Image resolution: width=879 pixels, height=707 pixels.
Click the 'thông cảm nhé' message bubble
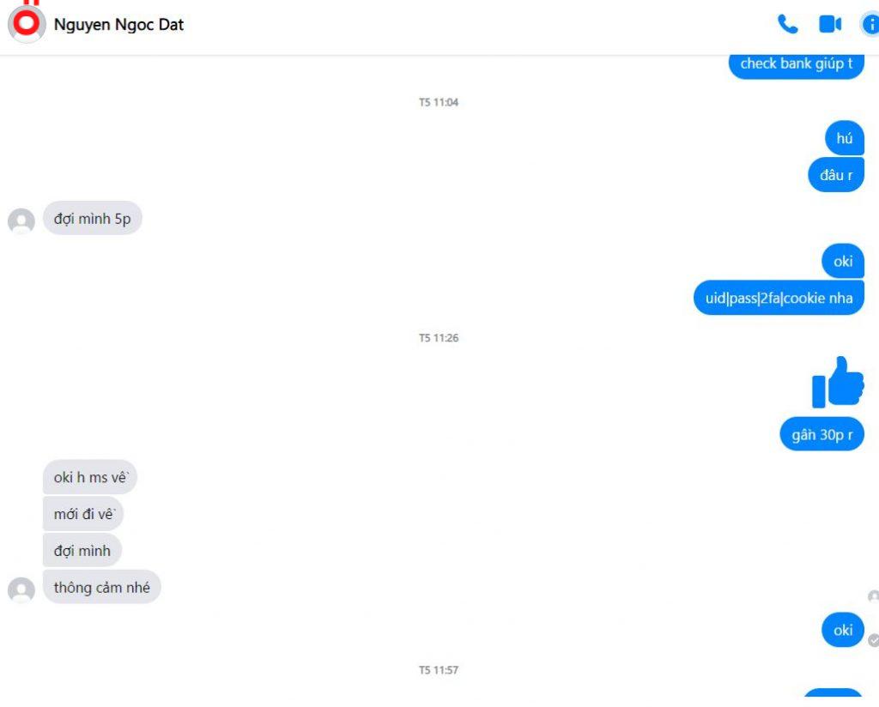click(102, 587)
